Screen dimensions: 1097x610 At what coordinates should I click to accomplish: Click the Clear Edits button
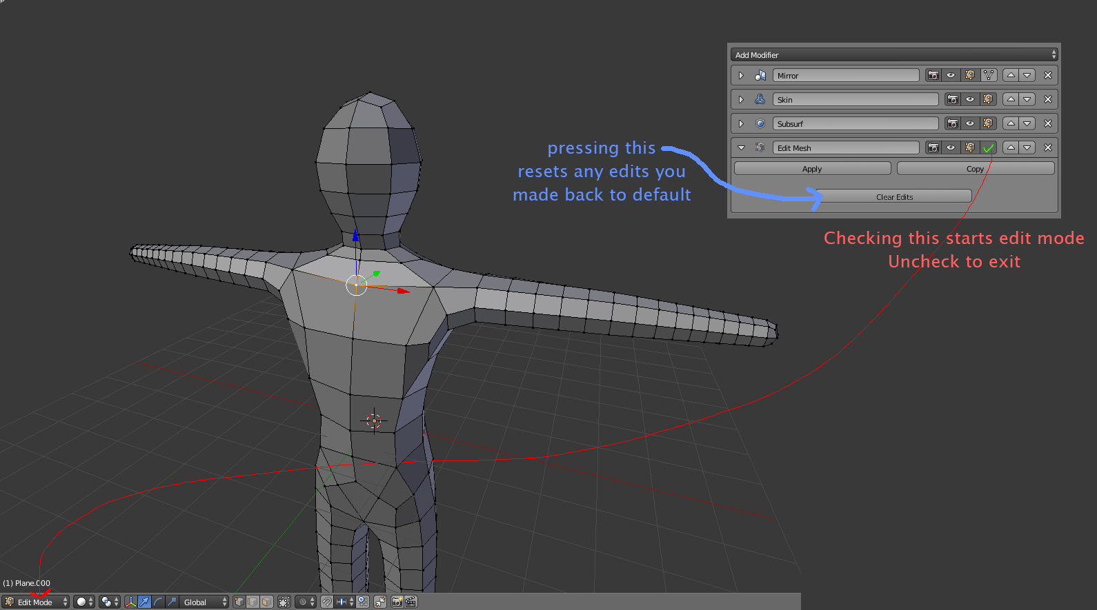894,196
